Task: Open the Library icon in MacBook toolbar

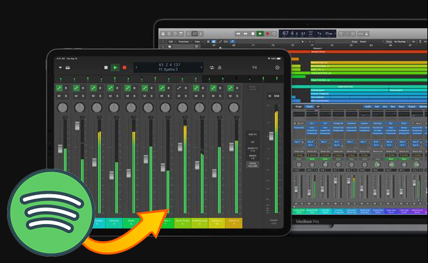Action: pyautogui.click(x=163, y=34)
